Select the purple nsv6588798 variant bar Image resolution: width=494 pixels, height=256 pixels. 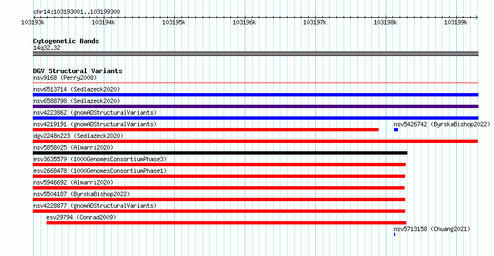pyautogui.click(x=255, y=106)
